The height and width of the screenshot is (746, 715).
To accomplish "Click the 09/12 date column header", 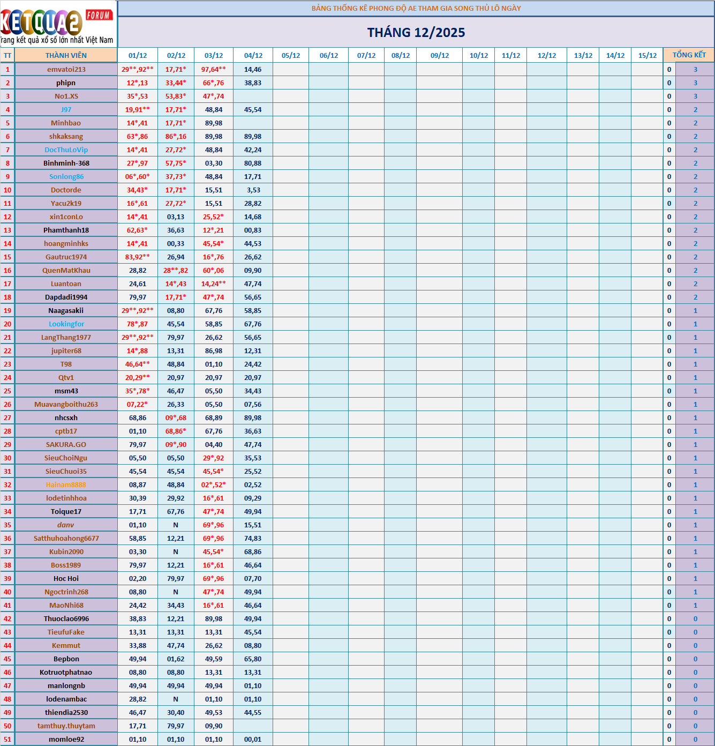I will (x=440, y=55).
